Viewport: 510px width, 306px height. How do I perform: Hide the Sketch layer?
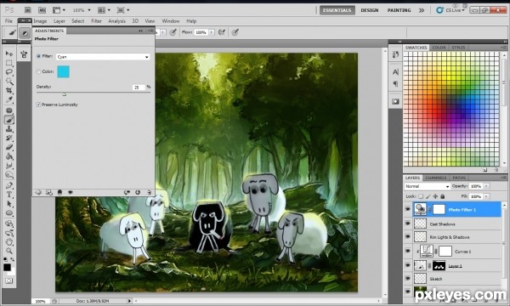coord(407,279)
